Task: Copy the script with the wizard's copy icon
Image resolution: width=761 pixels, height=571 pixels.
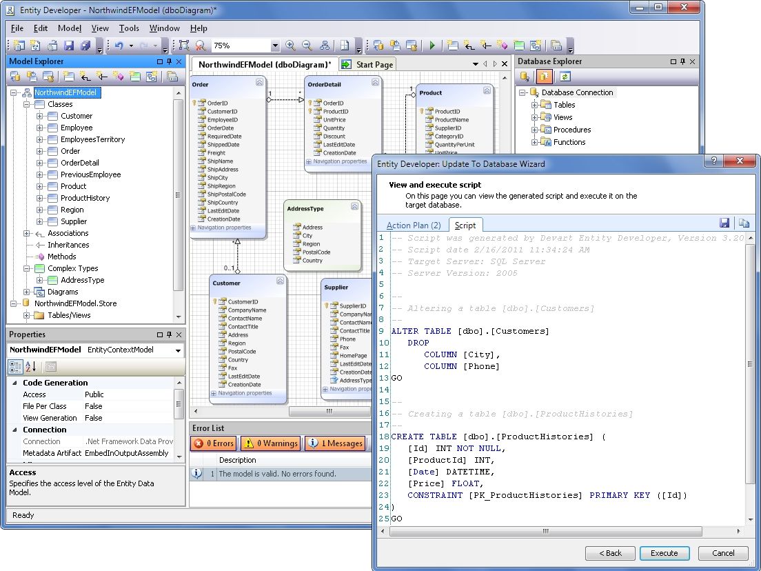Action: pyautogui.click(x=743, y=223)
